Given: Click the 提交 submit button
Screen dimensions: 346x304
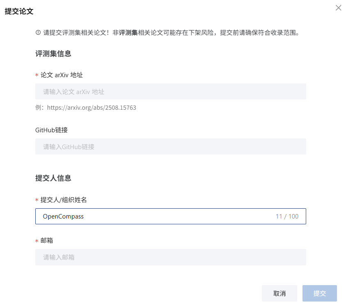Looking at the screenshot, I should pyautogui.click(x=320, y=293).
